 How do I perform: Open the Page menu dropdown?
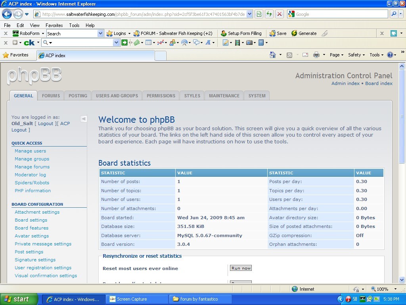[336, 55]
